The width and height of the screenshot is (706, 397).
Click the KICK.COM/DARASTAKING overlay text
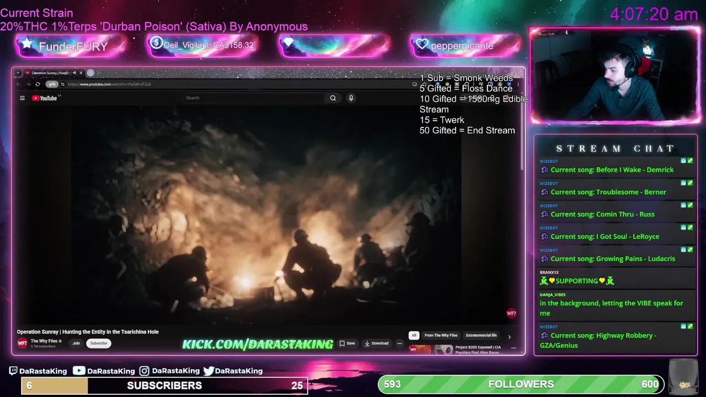(258, 344)
